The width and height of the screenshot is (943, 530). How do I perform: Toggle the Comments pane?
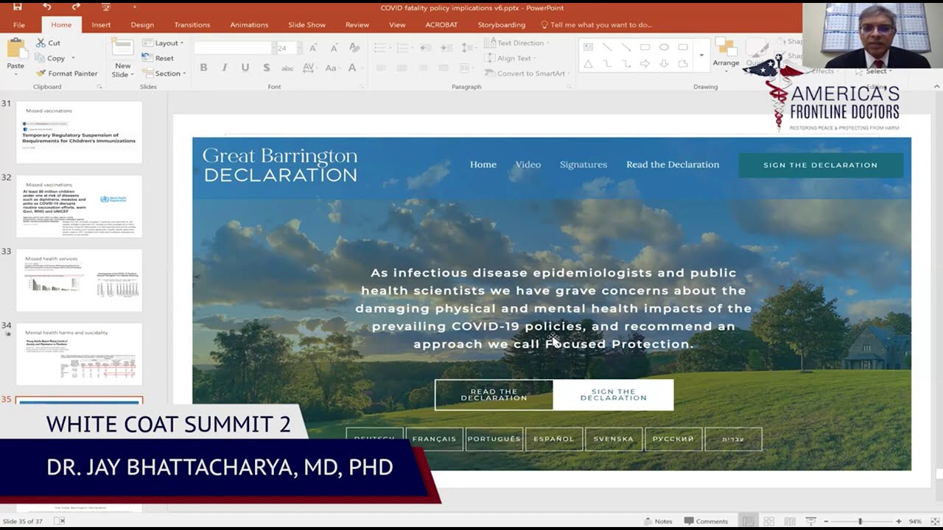706,521
